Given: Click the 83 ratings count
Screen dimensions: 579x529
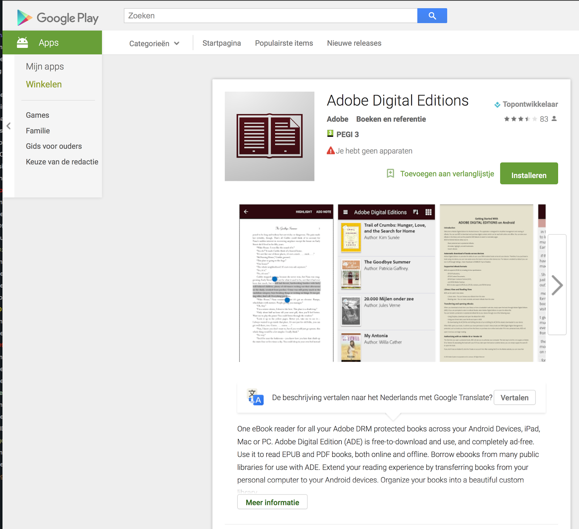Looking at the screenshot, I should [544, 119].
